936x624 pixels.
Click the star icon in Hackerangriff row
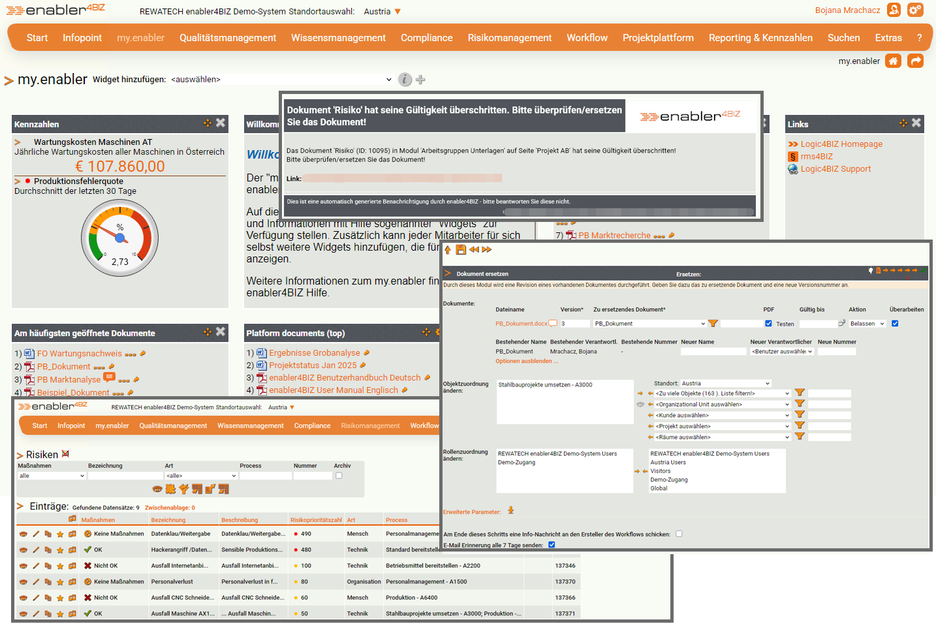pyautogui.click(x=60, y=550)
